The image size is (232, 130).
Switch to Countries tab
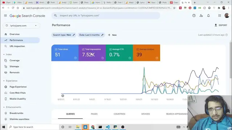119,114
